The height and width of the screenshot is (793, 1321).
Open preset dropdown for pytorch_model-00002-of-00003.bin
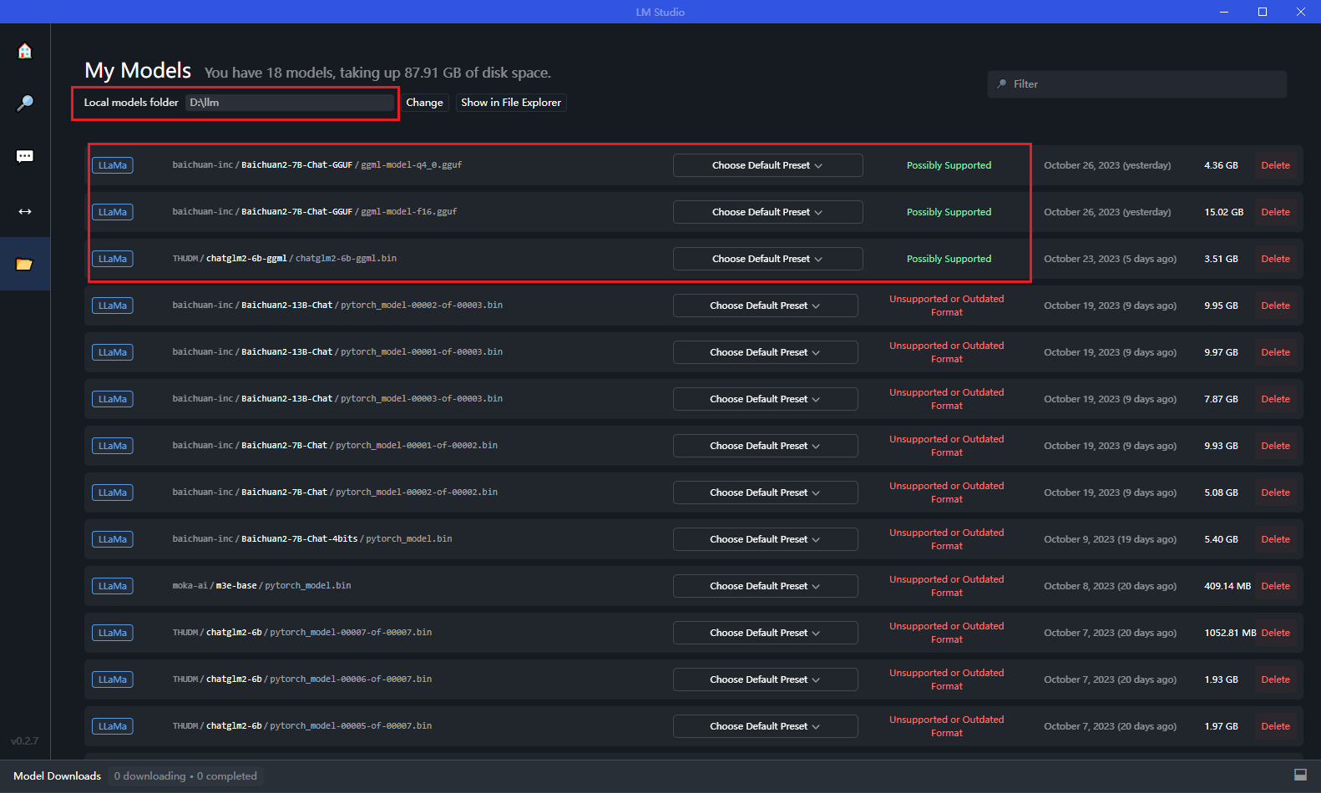point(765,306)
